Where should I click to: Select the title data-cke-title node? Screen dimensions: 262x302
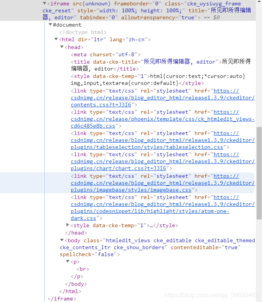[161, 65]
